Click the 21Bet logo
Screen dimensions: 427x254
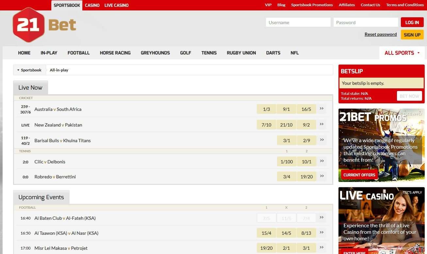pyautogui.click(x=44, y=25)
